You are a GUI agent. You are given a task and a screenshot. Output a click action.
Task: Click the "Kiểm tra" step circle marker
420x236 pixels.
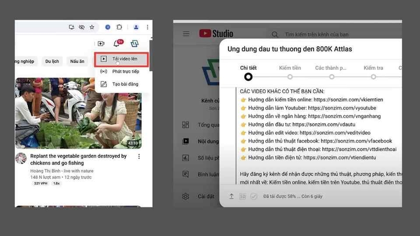[373, 77]
